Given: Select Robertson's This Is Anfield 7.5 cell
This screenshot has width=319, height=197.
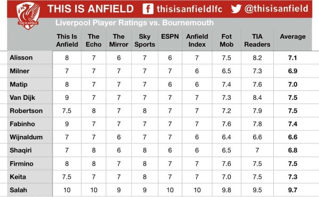Looking at the screenshot, I should pyautogui.click(x=67, y=110).
